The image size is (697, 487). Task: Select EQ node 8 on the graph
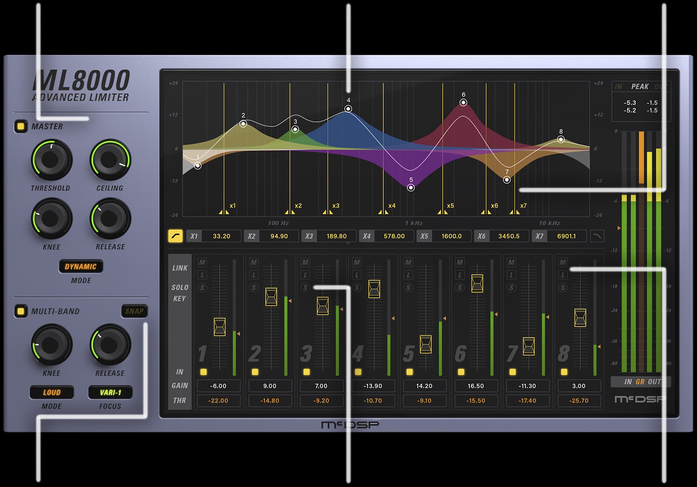click(561, 139)
